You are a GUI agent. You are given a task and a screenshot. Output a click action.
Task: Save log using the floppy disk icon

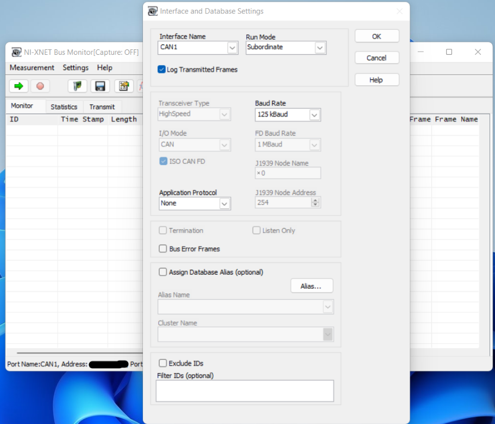point(100,86)
